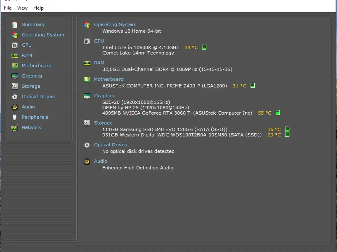Click the G25-20 monitor line
337x252 pixels.
[136, 102]
